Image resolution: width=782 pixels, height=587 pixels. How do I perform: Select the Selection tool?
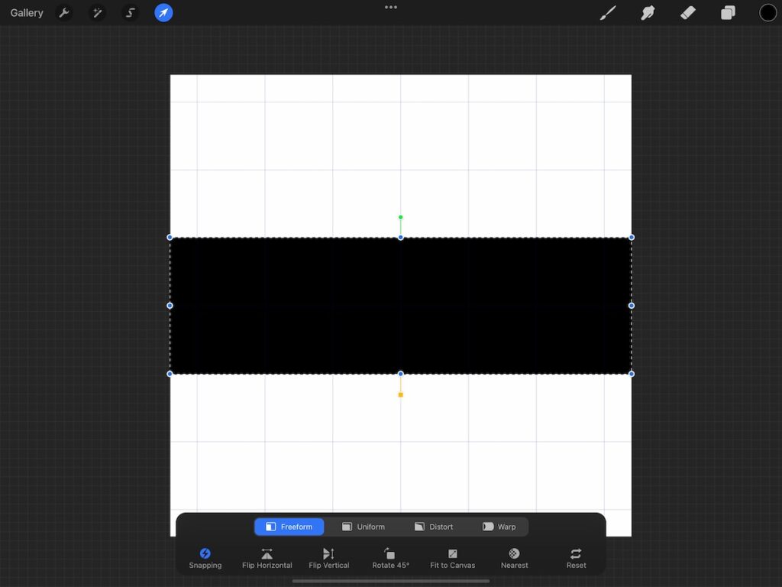[130, 12]
